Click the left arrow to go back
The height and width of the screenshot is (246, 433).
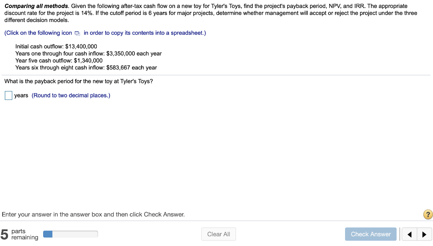point(409,234)
